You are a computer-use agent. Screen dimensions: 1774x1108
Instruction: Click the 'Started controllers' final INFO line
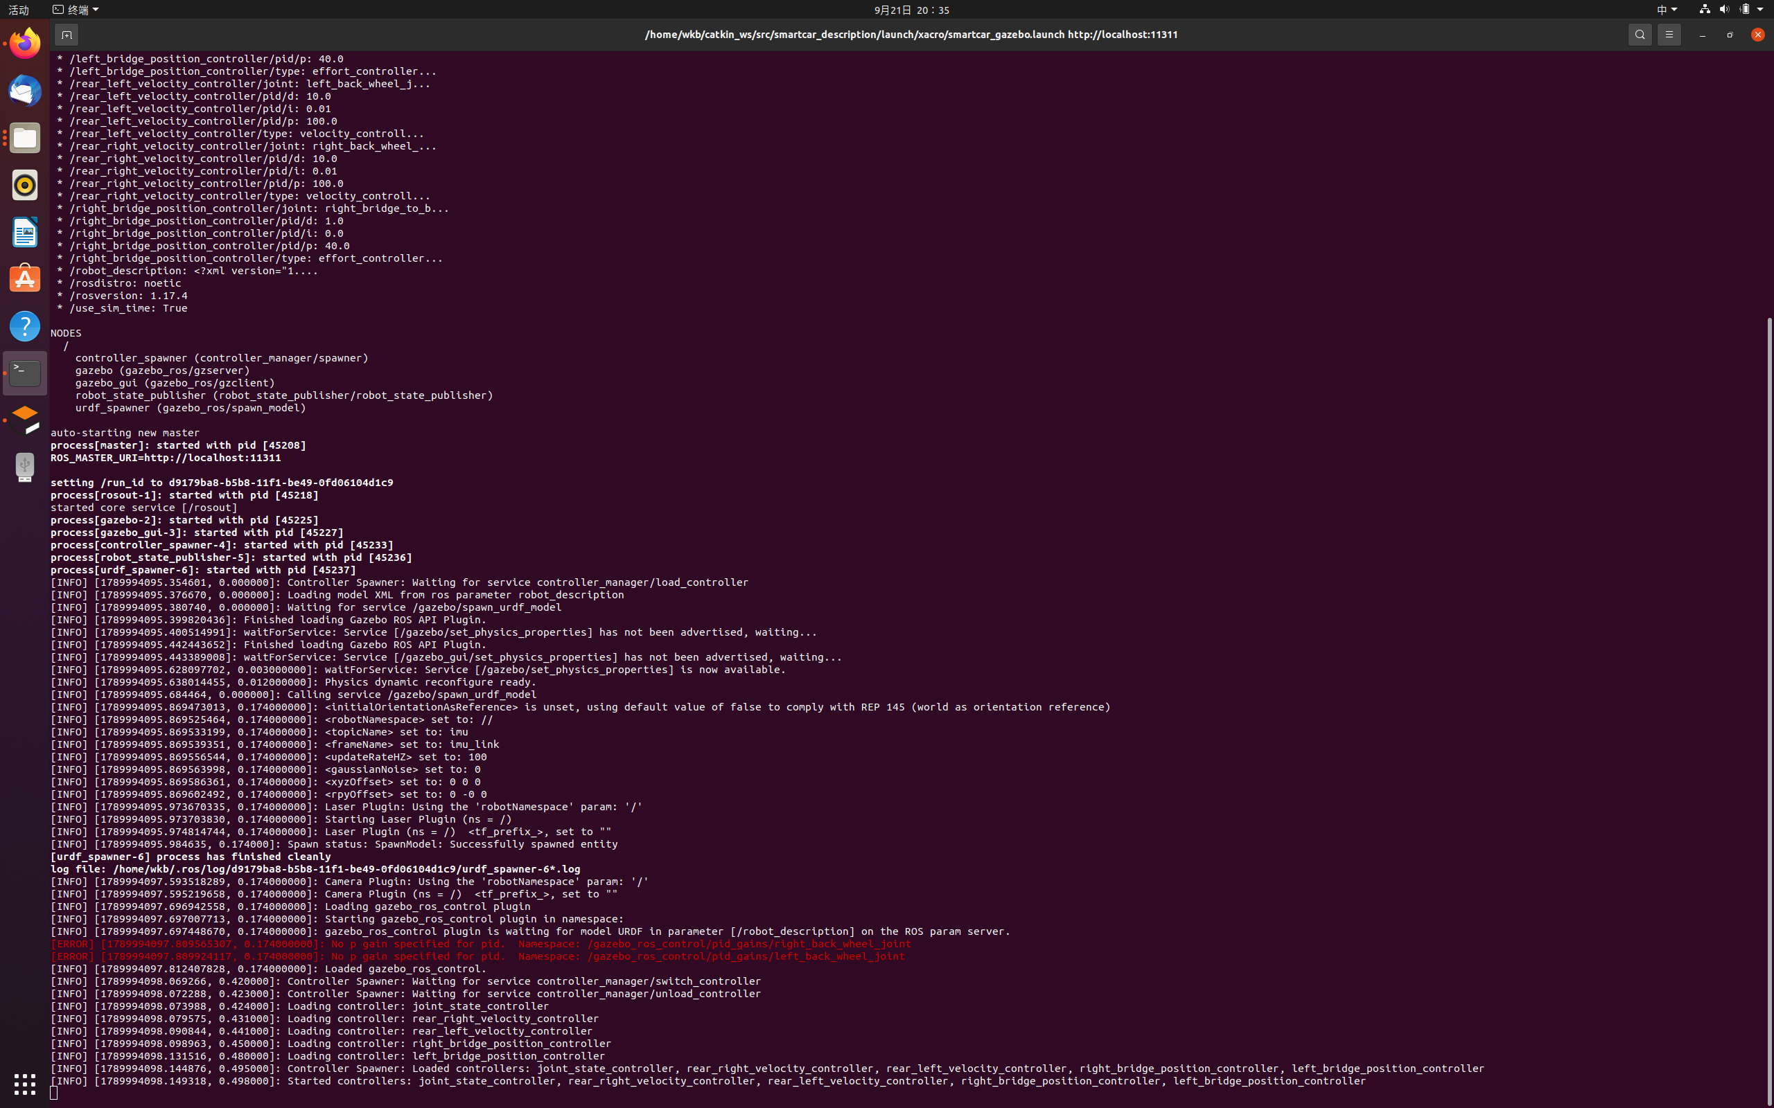click(x=708, y=1081)
